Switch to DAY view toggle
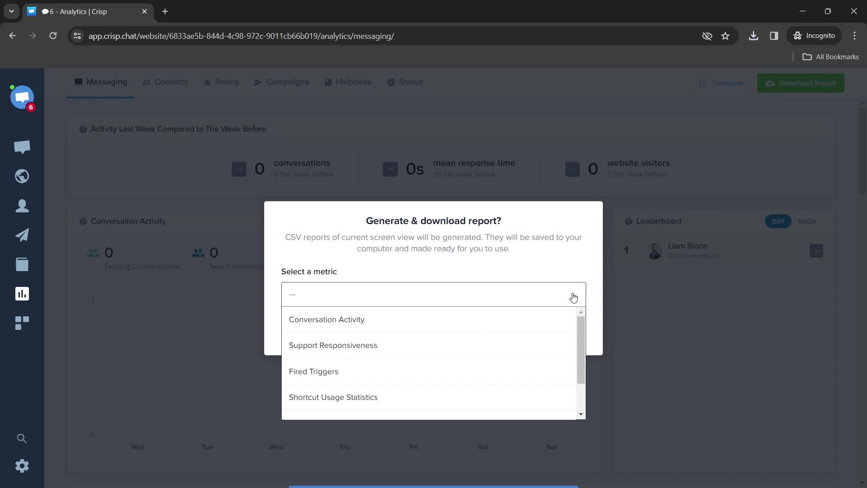The height and width of the screenshot is (488, 867). pos(778,221)
